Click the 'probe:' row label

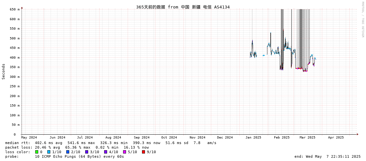point(12,156)
